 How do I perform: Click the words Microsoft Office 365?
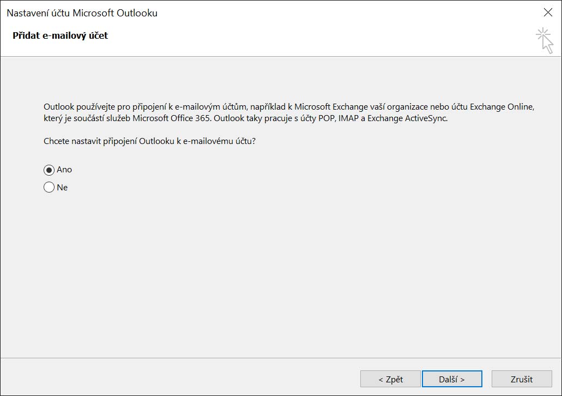[x=166, y=118]
